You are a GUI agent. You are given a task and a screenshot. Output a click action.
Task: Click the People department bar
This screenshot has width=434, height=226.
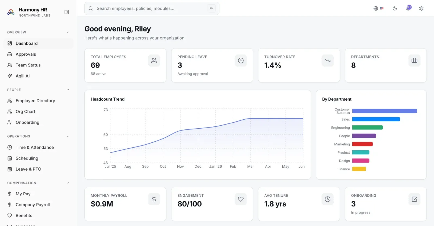click(364, 136)
